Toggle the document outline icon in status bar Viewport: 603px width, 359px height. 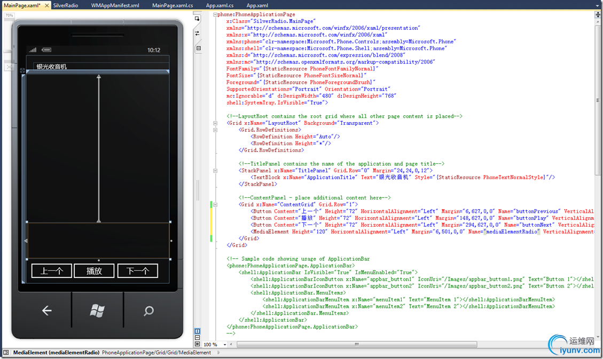pyautogui.click(x=6, y=353)
